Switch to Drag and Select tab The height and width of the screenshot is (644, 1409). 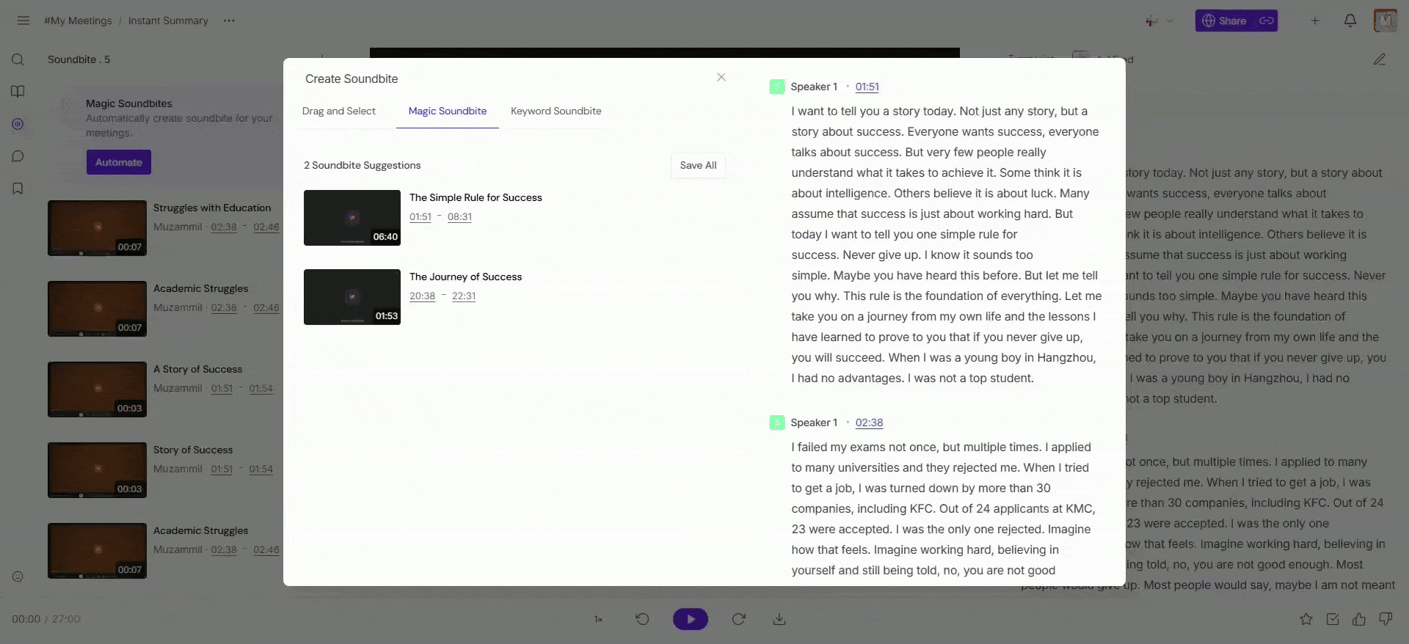339,111
